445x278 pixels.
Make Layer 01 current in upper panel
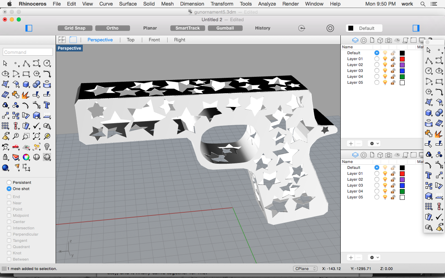point(377,59)
